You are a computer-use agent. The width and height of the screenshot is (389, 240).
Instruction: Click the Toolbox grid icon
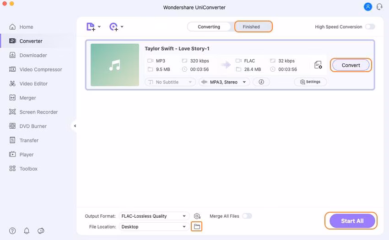tap(12, 168)
